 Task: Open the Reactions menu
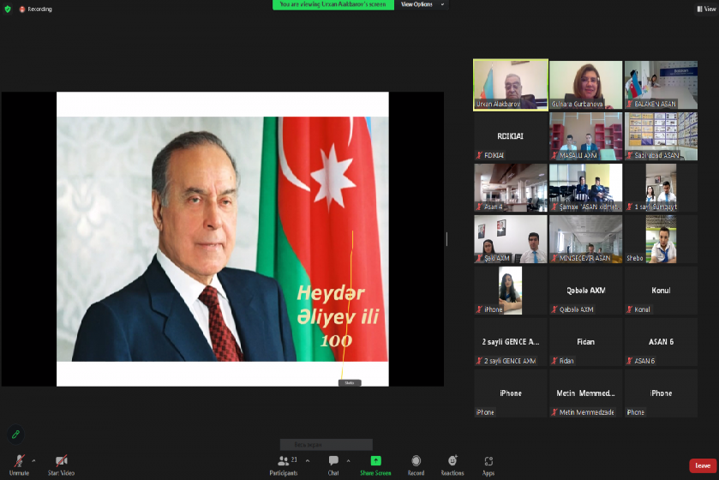click(x=452, y=463)
